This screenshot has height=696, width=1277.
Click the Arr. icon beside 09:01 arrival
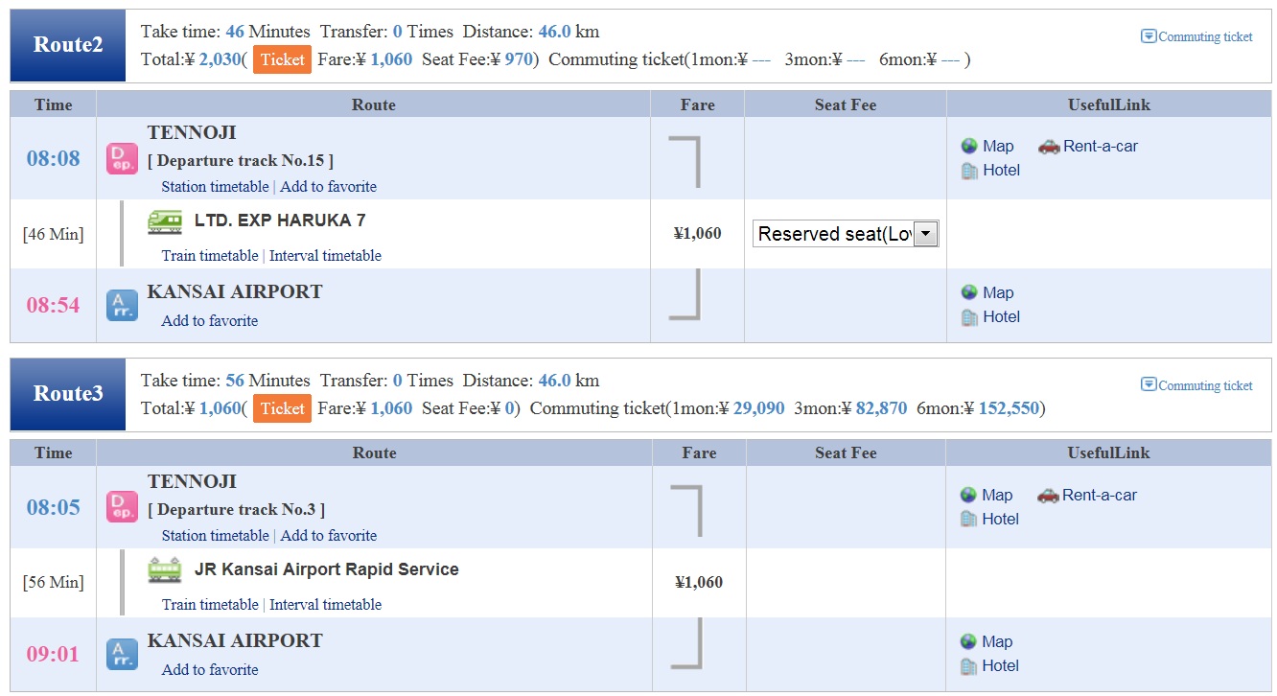click(122, 654)
